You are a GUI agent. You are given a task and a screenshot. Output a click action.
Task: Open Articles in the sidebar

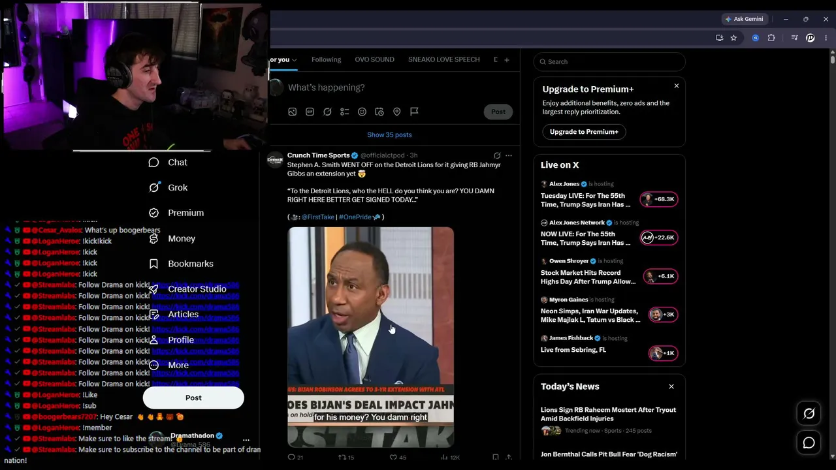click(173, 315)
